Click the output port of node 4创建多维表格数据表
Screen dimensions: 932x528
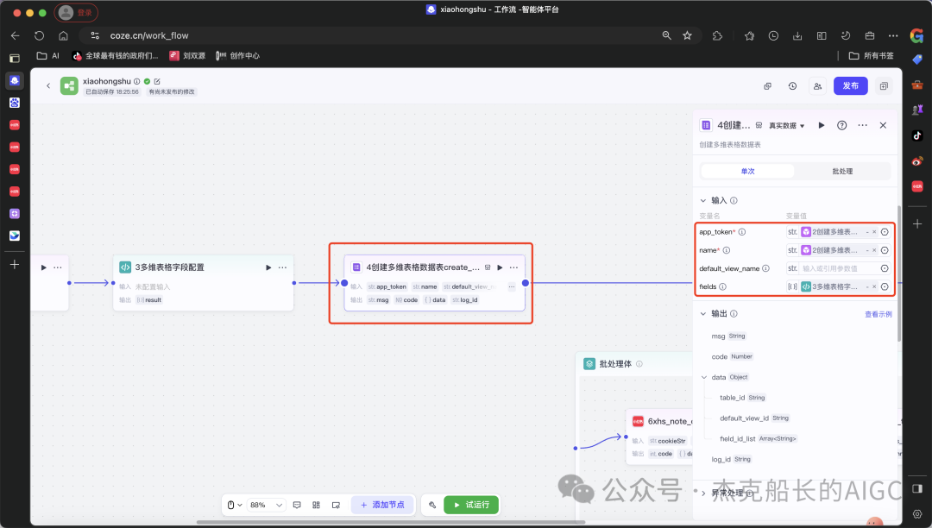(x=526, y=283)
